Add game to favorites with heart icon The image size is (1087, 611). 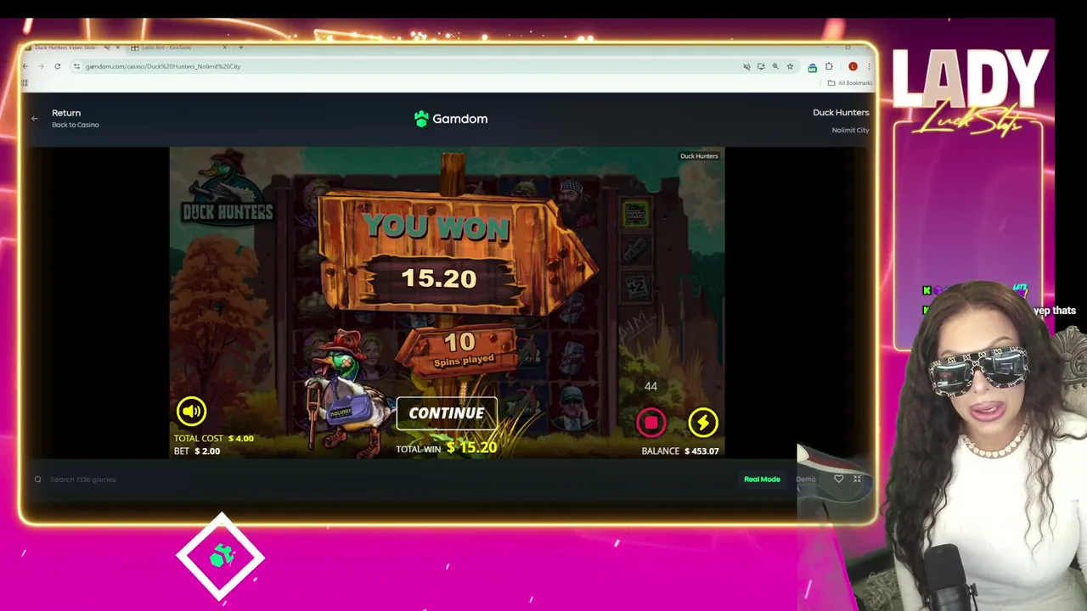point(838,479)
